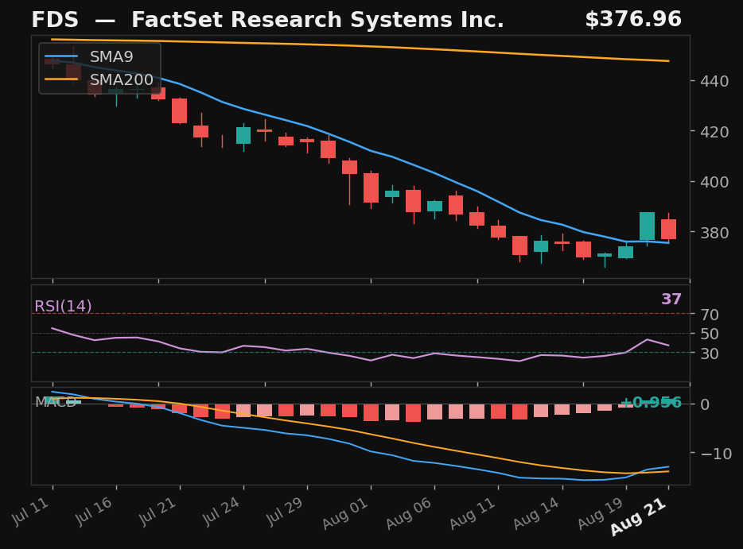This screenshot has width=743, height=549.
Task: Click the 420 price axis label
Action: (714, 132)
